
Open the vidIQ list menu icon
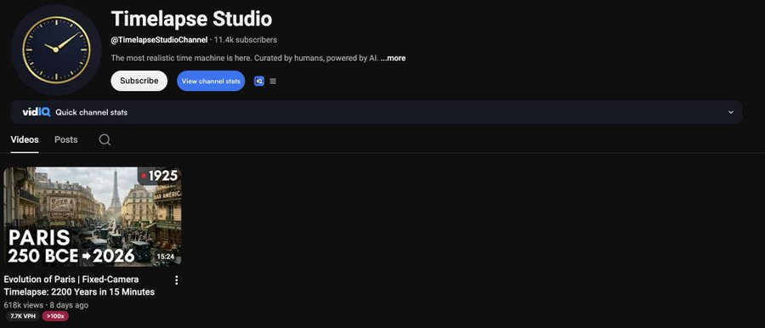(x=273, y=81)
